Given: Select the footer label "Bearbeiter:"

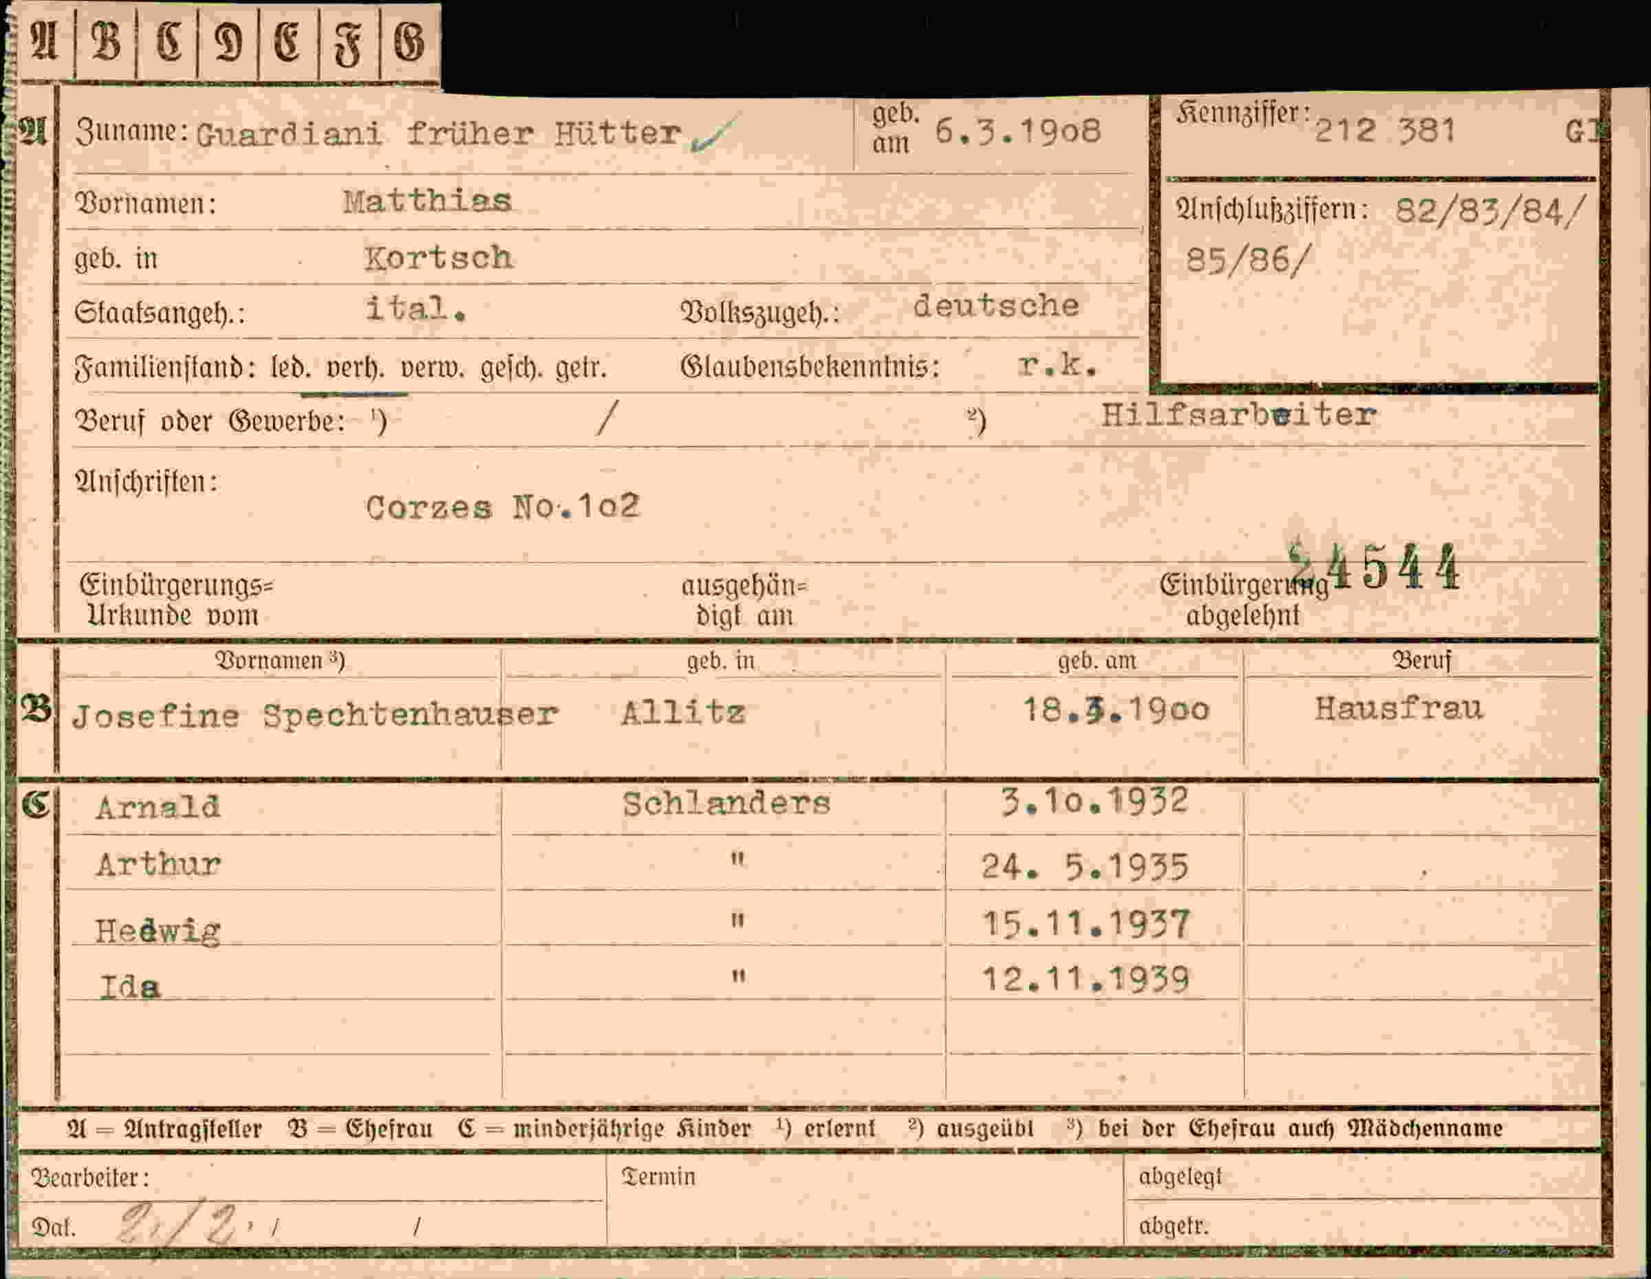Looking at the screenshot, I should 90,1178.
